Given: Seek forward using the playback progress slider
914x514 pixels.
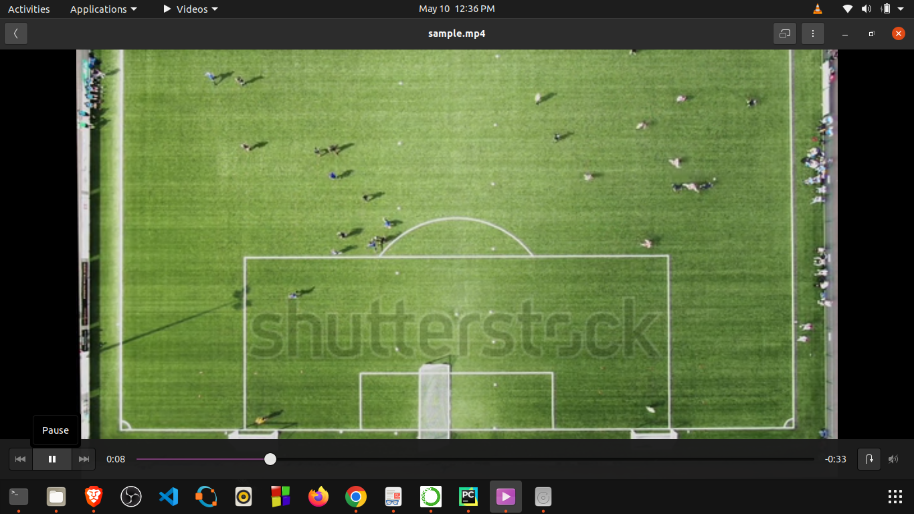Looking at the screenshot, I should click(468, 459).
